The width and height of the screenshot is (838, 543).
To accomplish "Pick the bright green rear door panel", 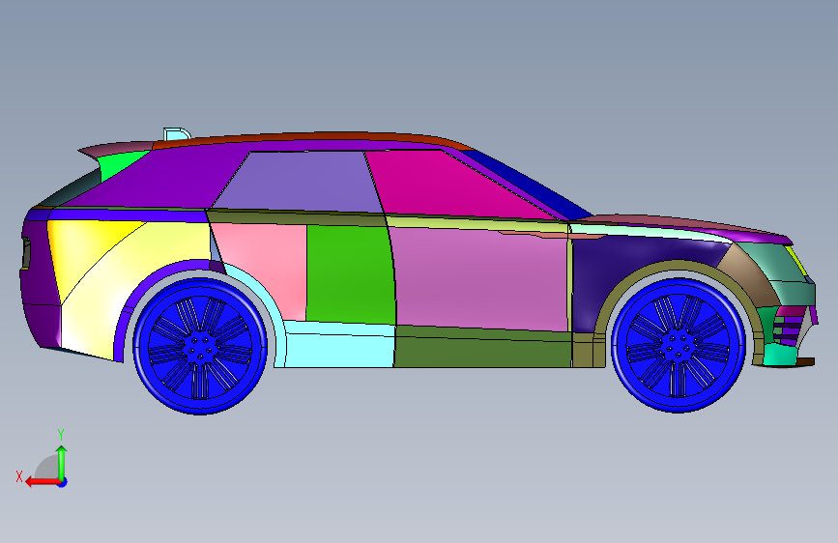I will (x=350, y=273).
